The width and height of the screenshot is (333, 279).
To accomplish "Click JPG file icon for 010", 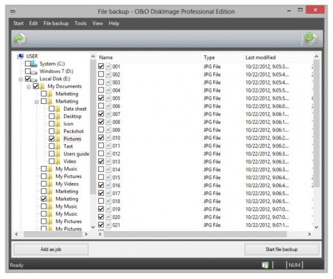I will [x=108, y=138].
